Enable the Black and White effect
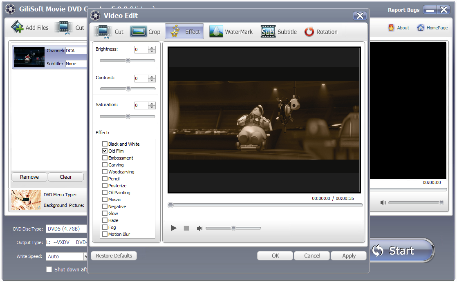This screenshot has width=457, height=282. [x=105, y=144]
